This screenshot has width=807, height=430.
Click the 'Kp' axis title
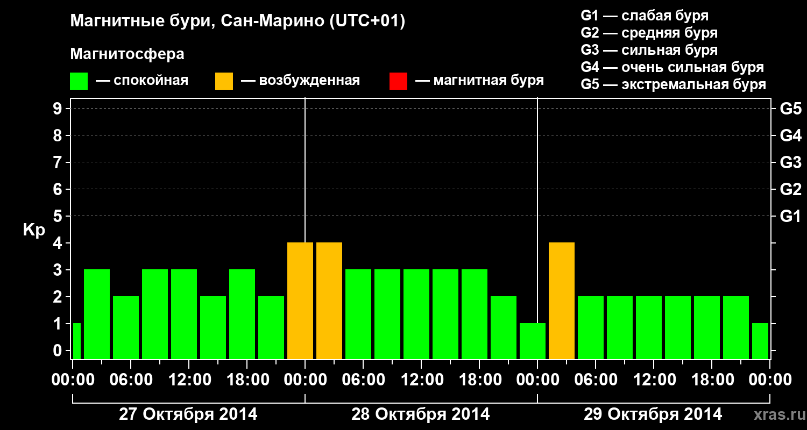click(x=34, y=230)
